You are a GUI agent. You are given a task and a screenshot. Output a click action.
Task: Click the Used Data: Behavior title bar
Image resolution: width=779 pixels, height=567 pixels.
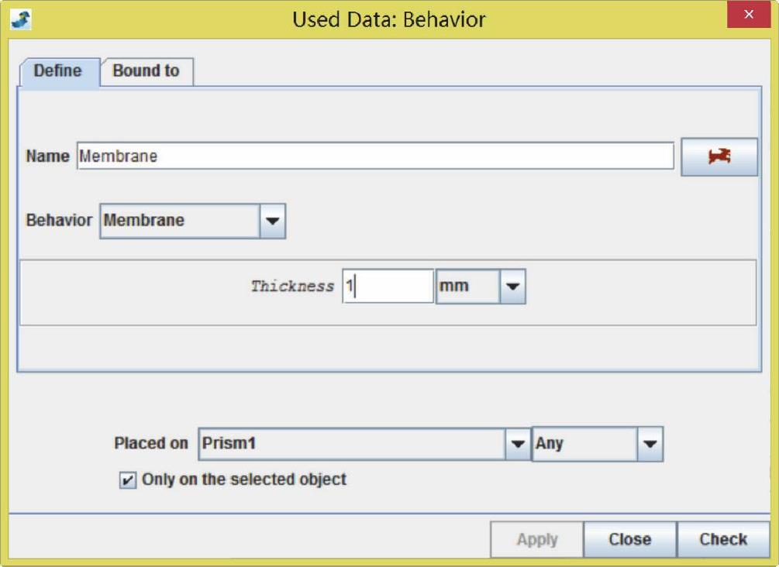click(x=388, y=19)
